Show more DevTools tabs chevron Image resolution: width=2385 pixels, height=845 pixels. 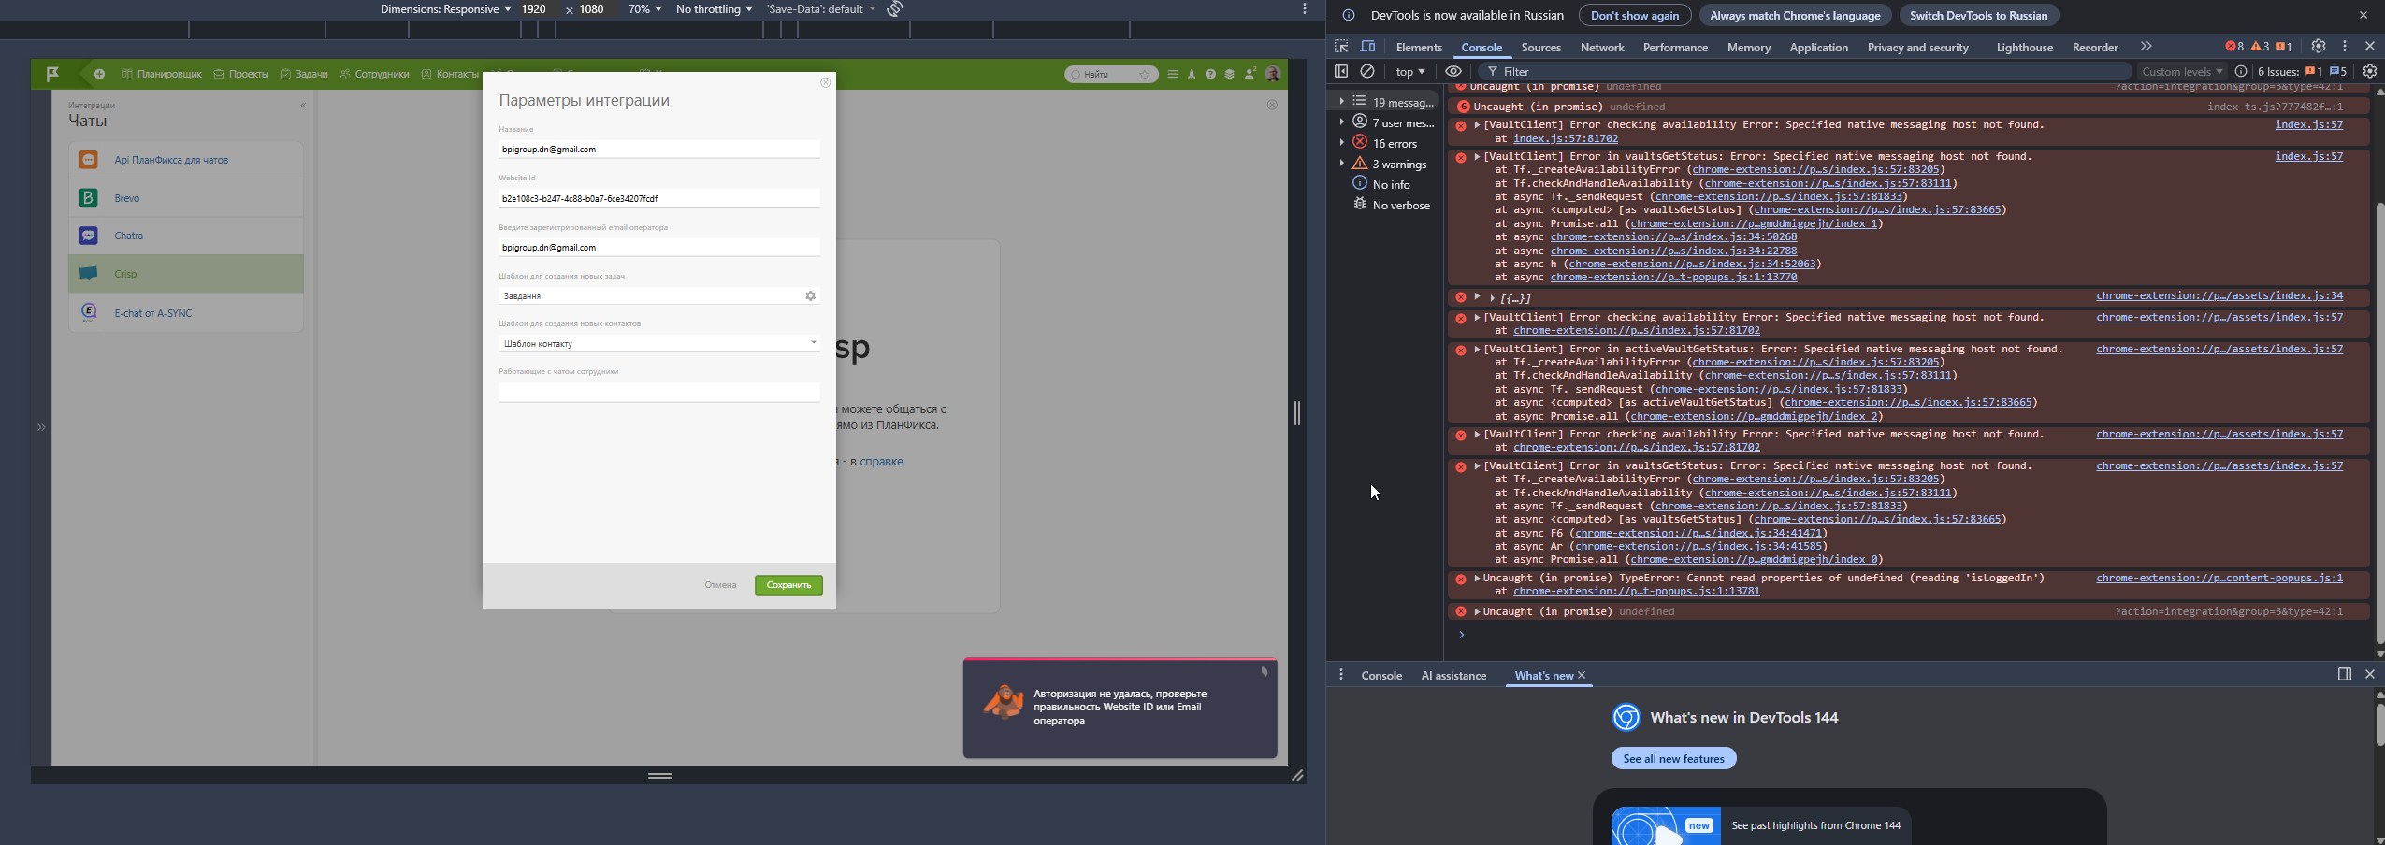click(2146, 47)
